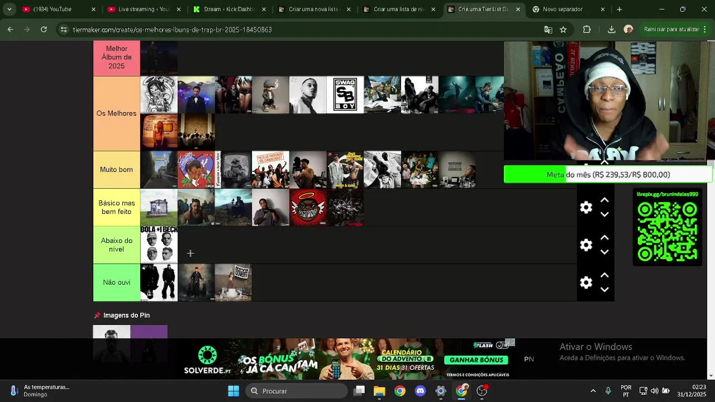
Task: Select the SWAG BOY album cover
Action: 345,95
